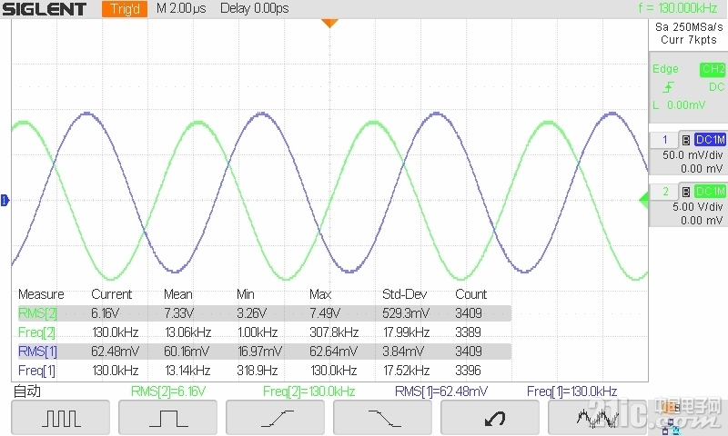Viewport: 728px width, 436px height.
Task: Click the 307.8kHz max Freq[2] cell
Action: (334, 332)
